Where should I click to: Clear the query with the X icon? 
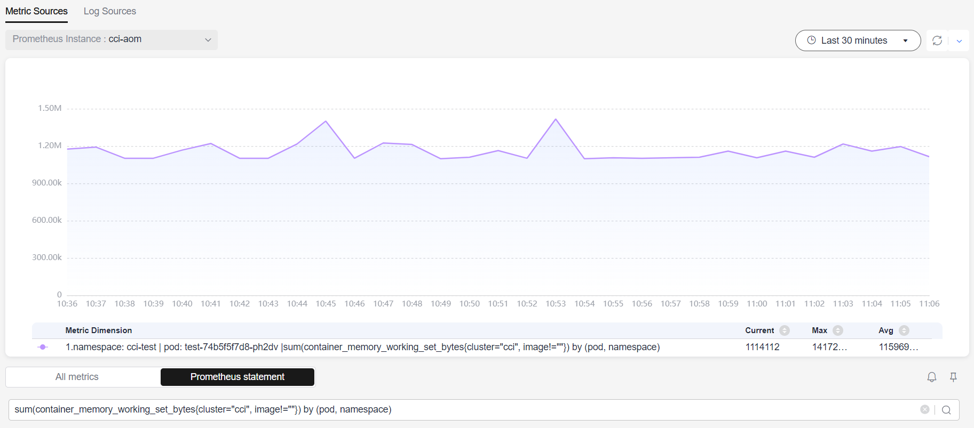[925, 409]
